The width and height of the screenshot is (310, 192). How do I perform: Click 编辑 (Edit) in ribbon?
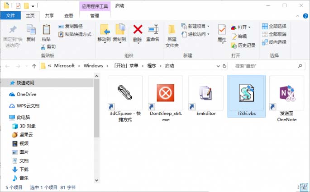(x=239, y=36)
